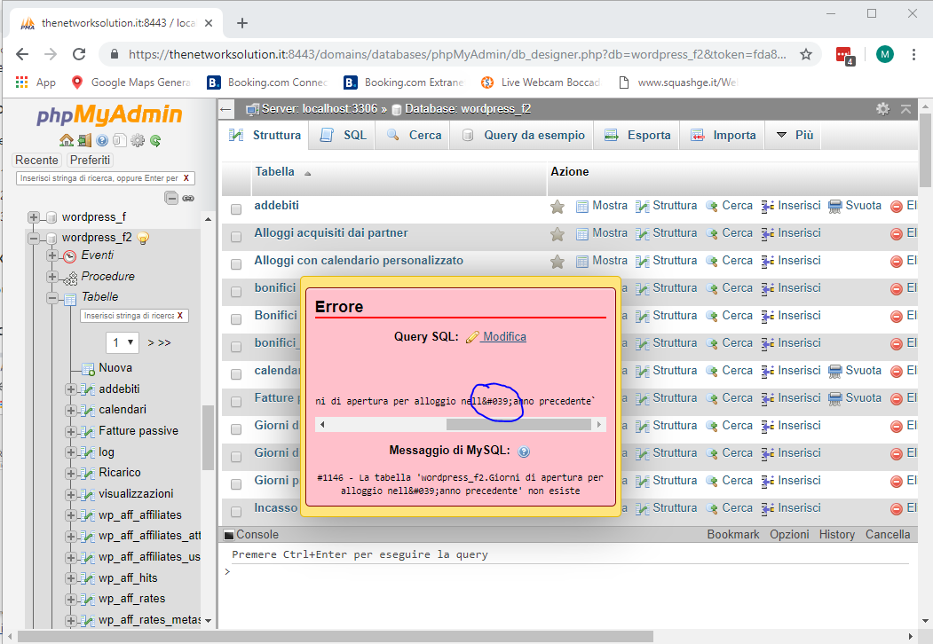Check the Bonifici capitalized row checkbox

pos(236,319)
